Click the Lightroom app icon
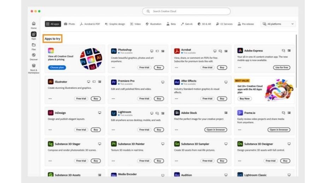This screenshot has width=326, height=183. pyautogui.click(x=114, y=113)
